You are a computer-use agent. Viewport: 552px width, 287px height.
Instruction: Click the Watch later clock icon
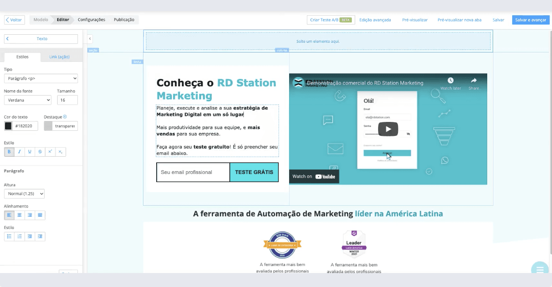[x=450, y=80]
